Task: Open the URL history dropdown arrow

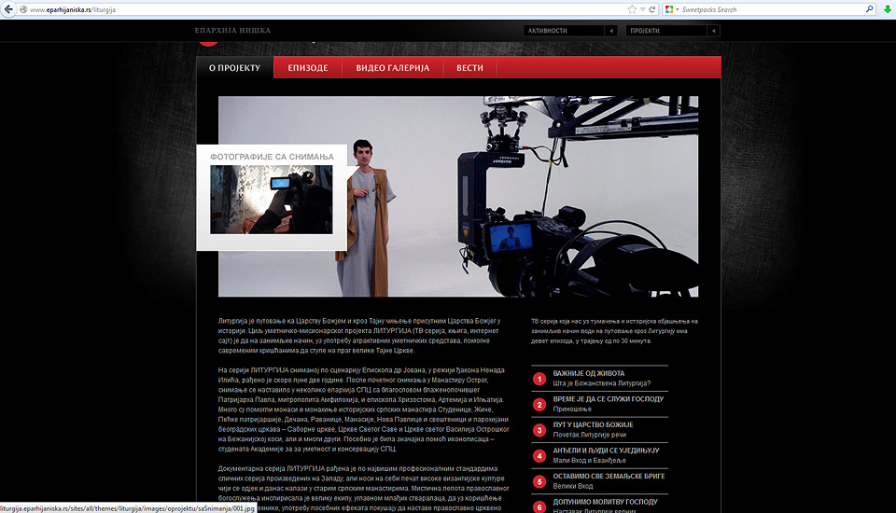Action: point(642,9)
